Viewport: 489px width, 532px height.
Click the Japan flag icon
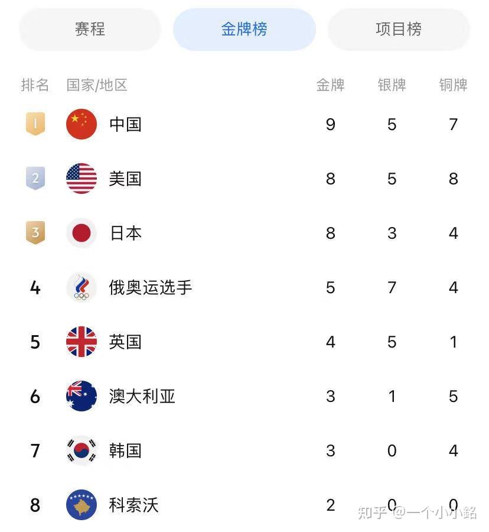[x=81, y=233]
